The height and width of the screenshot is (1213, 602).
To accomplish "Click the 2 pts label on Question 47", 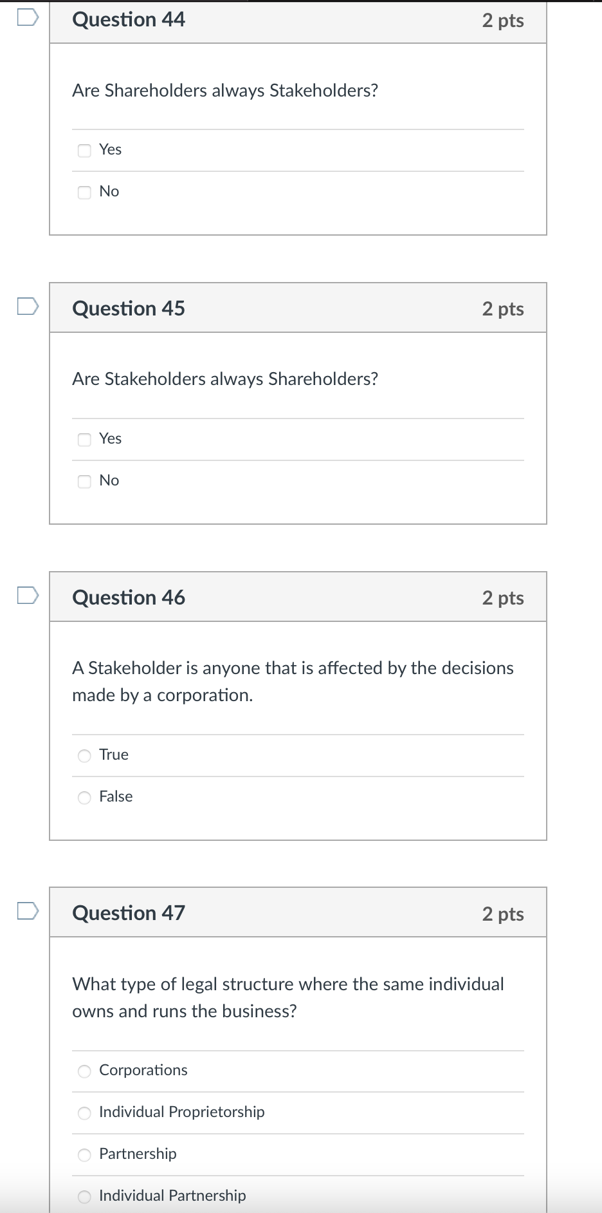I will 504,914.
